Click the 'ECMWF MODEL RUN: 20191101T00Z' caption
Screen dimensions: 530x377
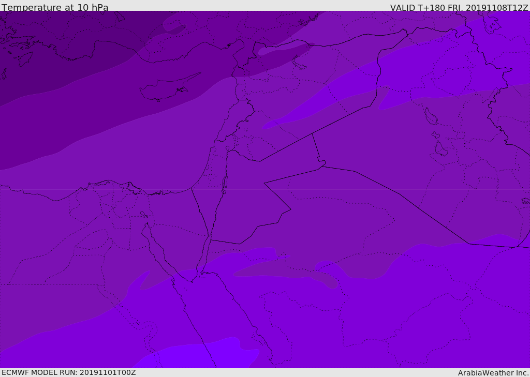(69, 372)
